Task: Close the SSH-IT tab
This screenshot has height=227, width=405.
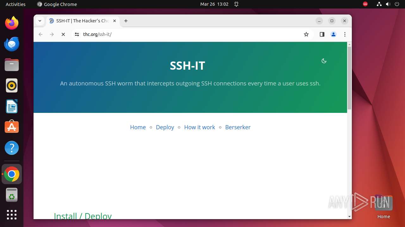Action: click(115, 21)
